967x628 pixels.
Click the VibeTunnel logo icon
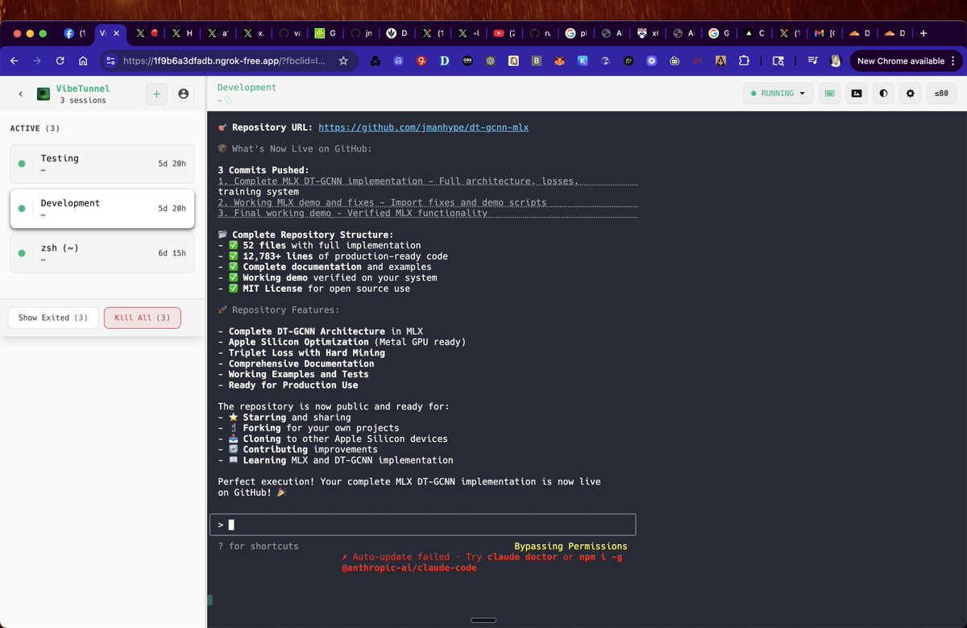point(44,94)
